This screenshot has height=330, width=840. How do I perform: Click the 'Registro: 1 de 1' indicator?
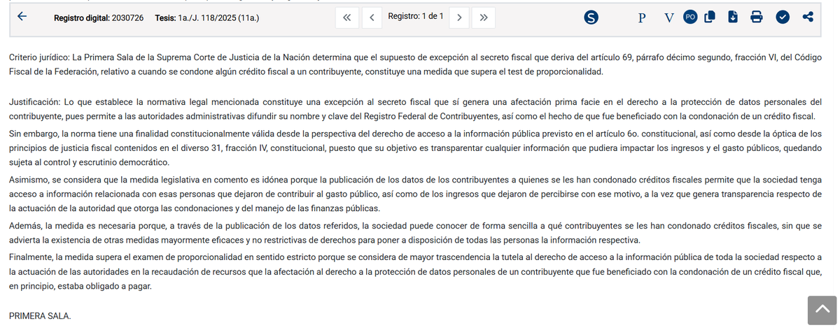coord(415,15)
